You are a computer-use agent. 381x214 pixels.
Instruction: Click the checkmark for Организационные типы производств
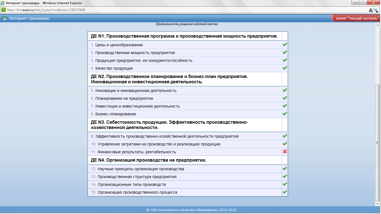click(x=285, y=184)
